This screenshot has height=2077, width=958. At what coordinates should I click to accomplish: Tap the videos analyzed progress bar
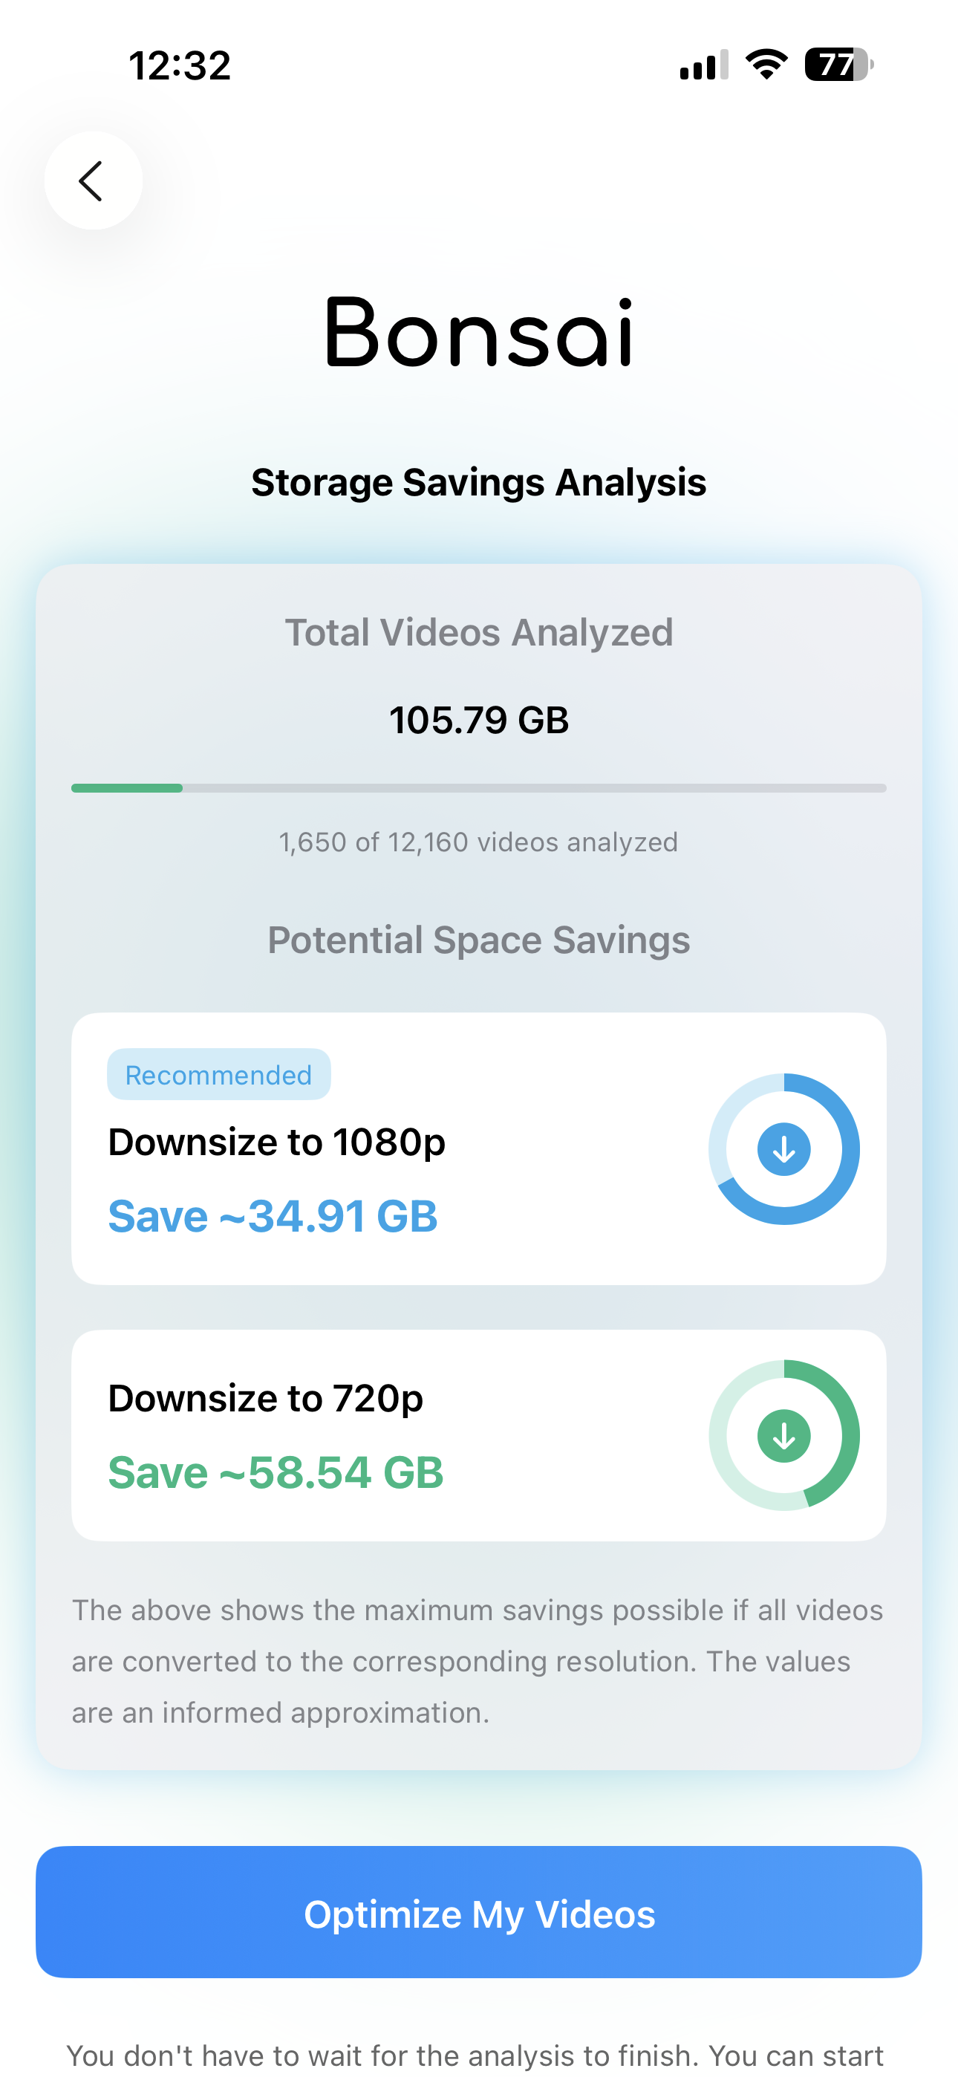click(479, 787)
